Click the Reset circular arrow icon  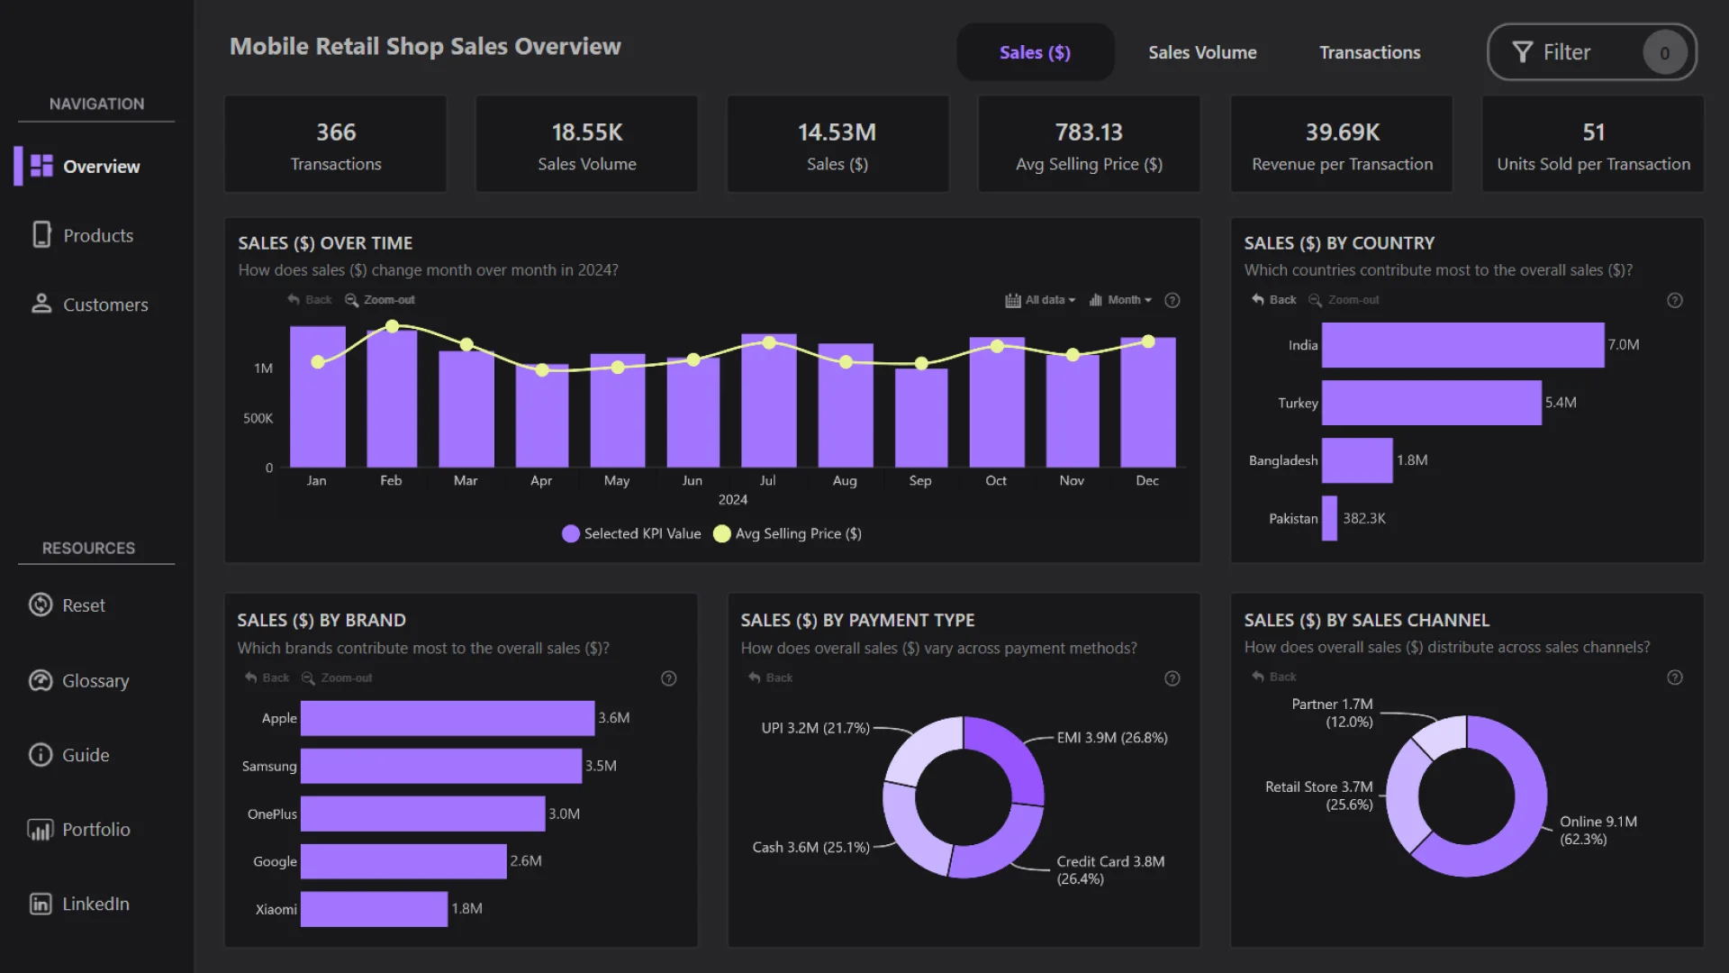pyautogui.click(x=41, y=605)
